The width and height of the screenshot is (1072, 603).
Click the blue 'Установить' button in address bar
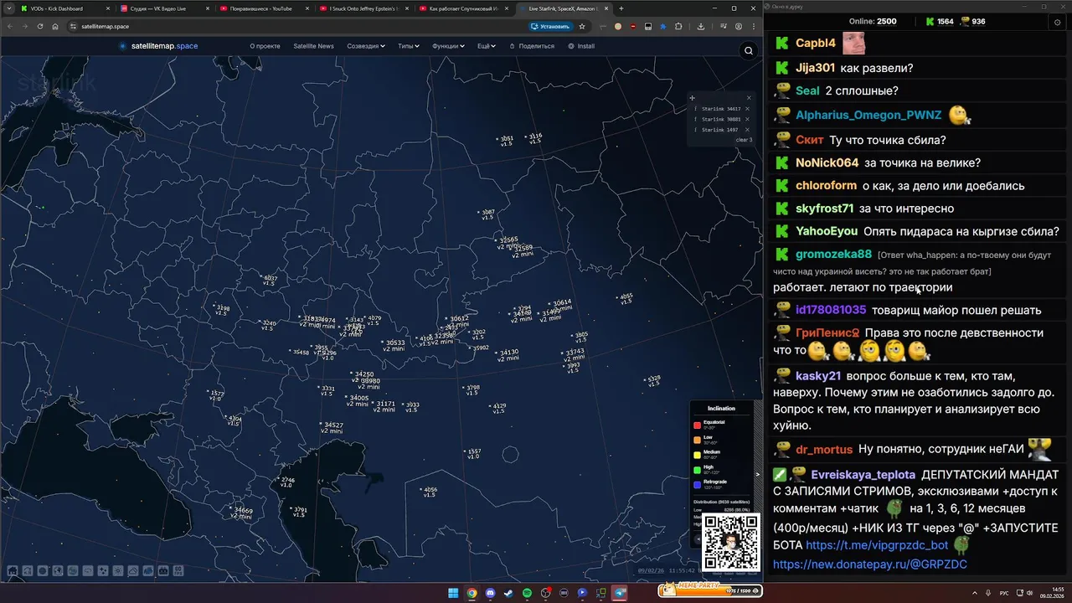click(550, 26)
